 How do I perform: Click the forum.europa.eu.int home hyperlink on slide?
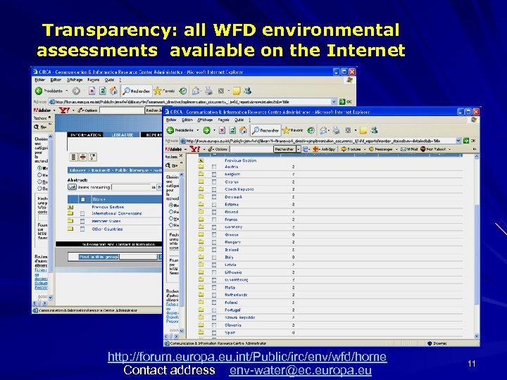[x=247, y=357]
